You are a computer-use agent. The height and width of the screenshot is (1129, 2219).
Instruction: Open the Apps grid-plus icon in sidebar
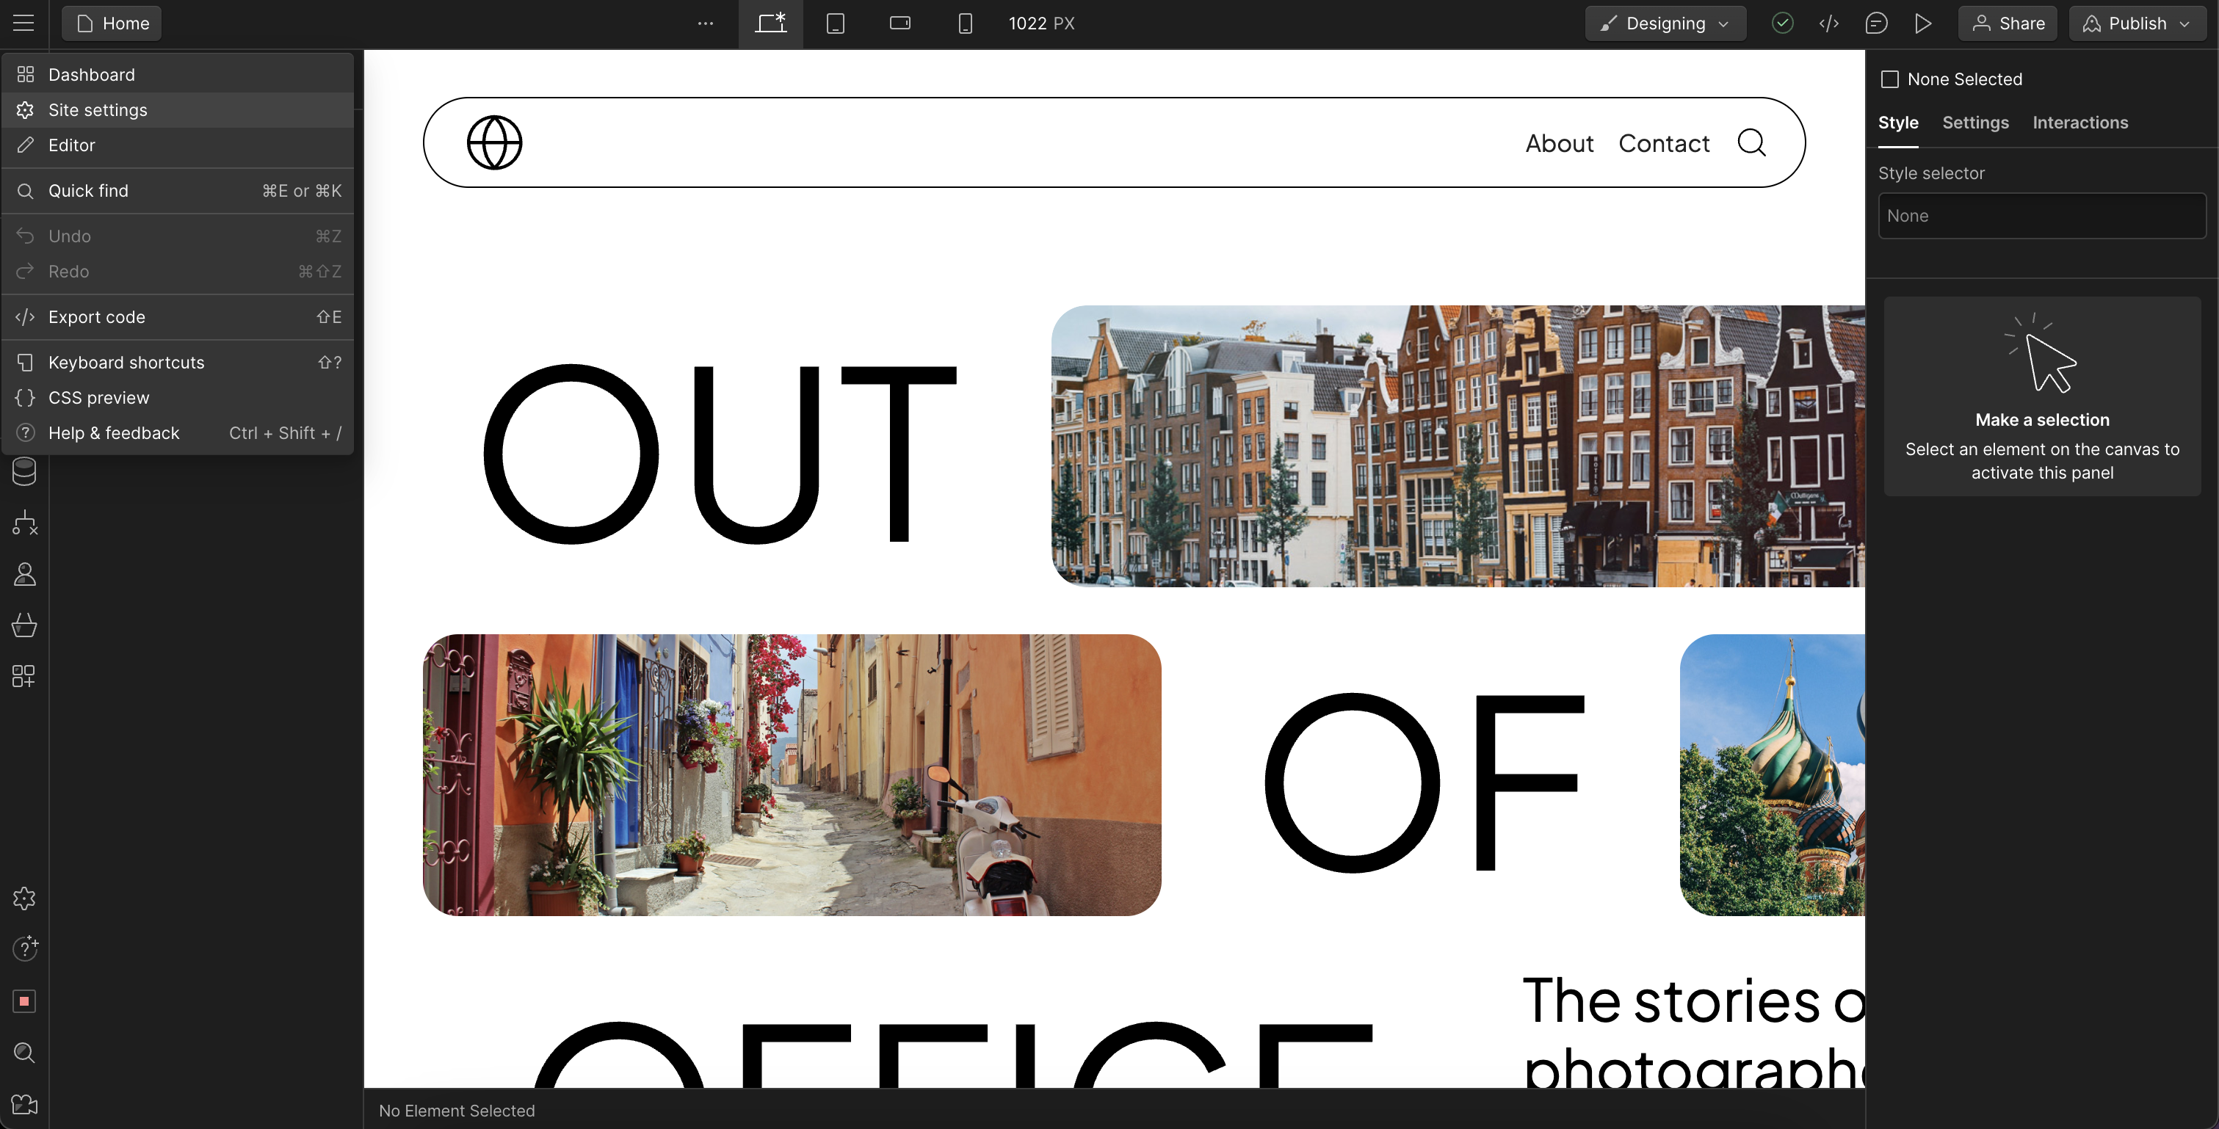tap(24, 676)
